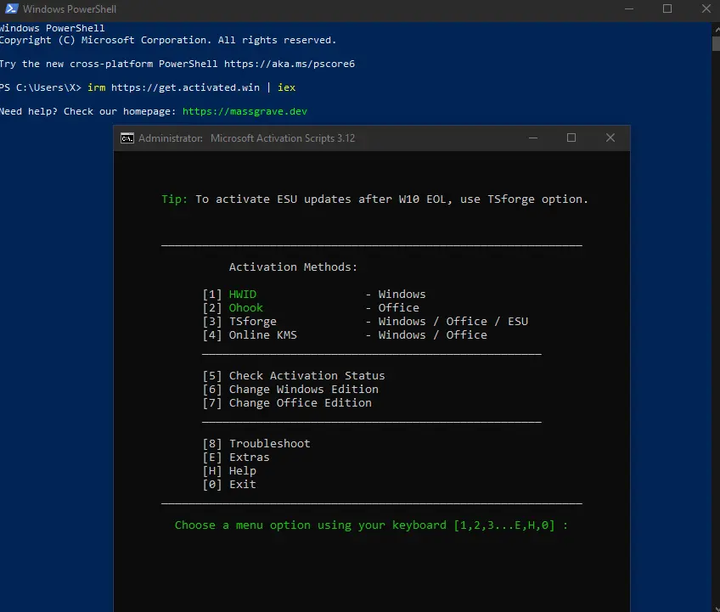Click the Check Activation Status line

pos(294,375)
